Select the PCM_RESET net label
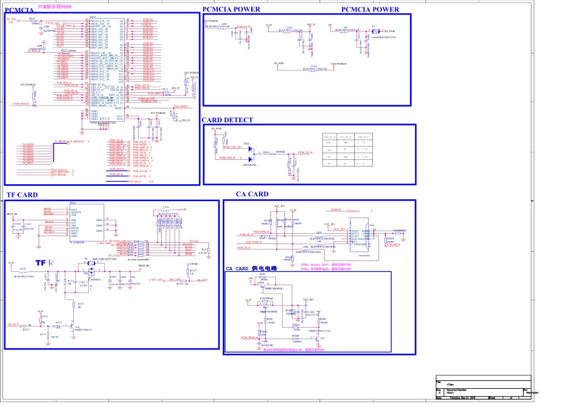The width and height of the screenshot is (575, 407). pyautogui.click(x=180, y=106)
